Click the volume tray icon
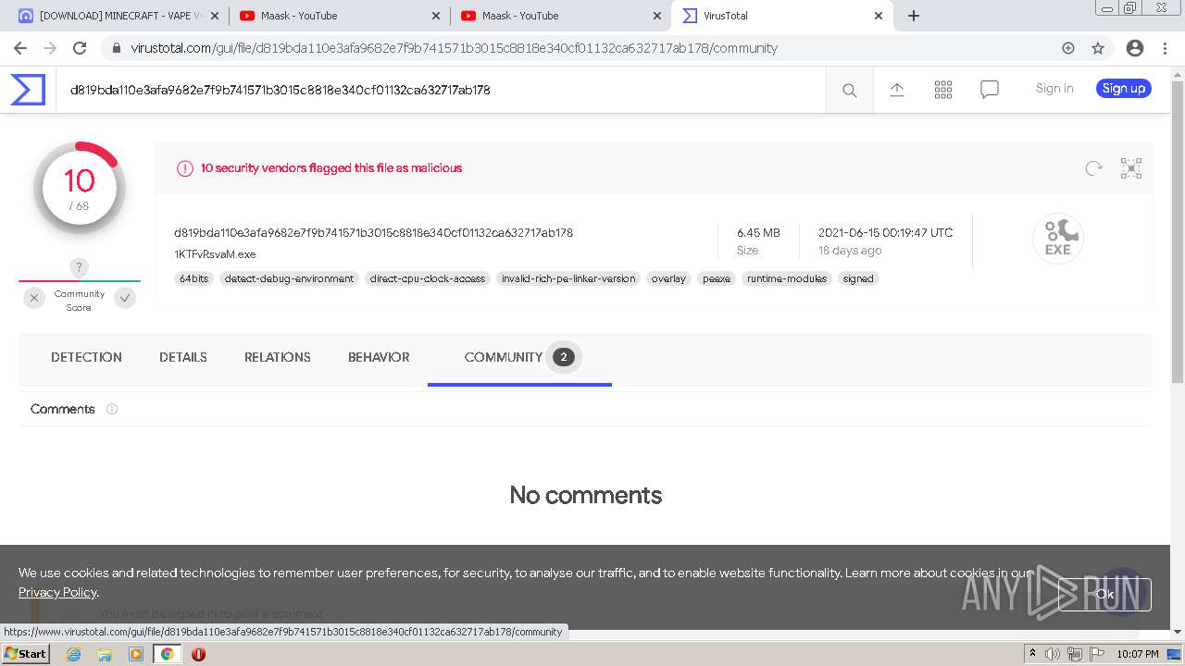Screen dimensions: 1185x666 pyautogui.click(x=1053, y=654)
